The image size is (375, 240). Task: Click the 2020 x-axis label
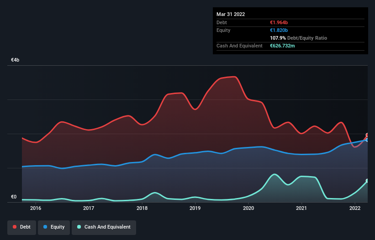click(248, 208)
